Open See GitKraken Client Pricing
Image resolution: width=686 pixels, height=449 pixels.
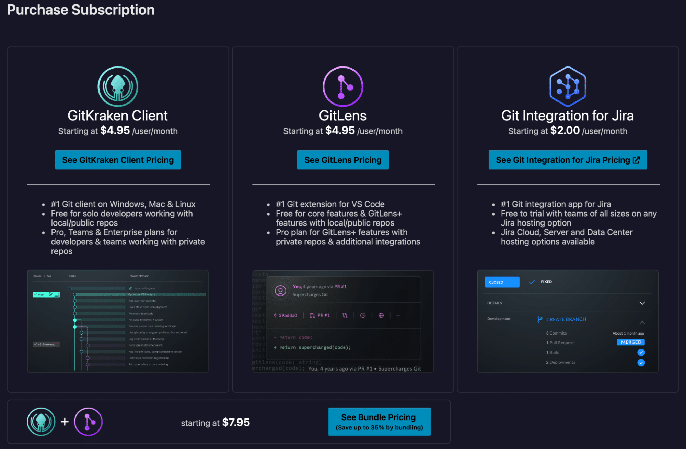point(118,160)
